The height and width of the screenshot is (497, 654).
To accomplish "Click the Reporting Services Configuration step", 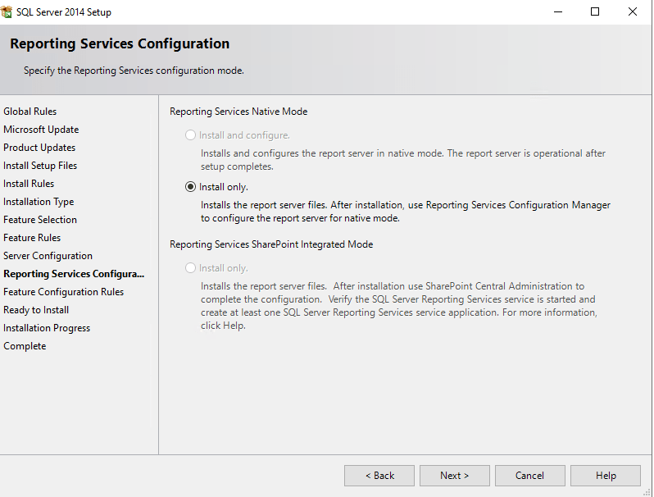I will 74,274.
